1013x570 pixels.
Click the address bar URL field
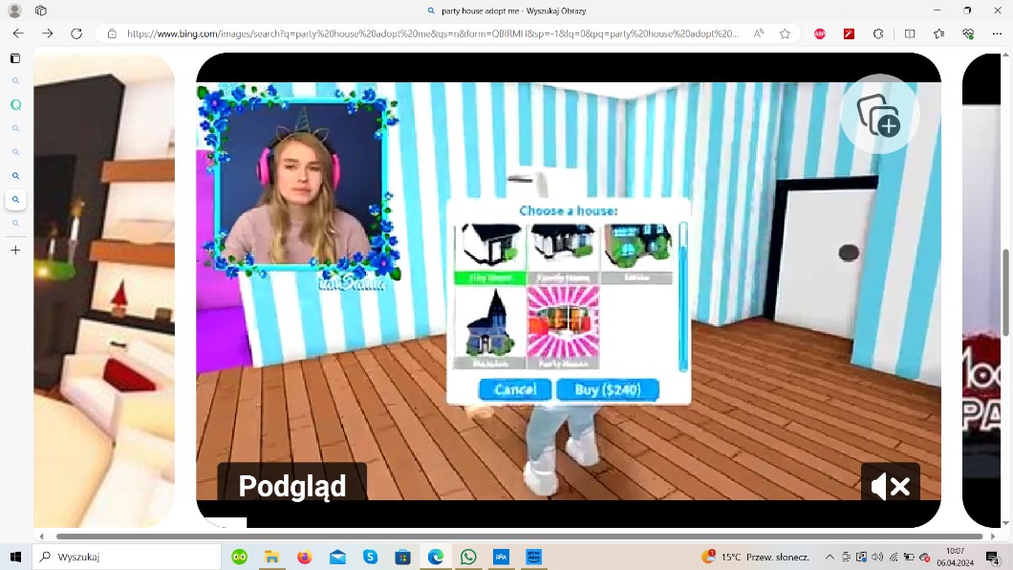coord(430,33)
